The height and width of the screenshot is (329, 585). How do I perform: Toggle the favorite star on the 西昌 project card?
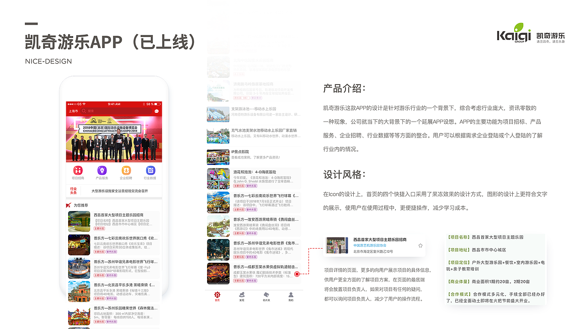click(x=420, y=245)
